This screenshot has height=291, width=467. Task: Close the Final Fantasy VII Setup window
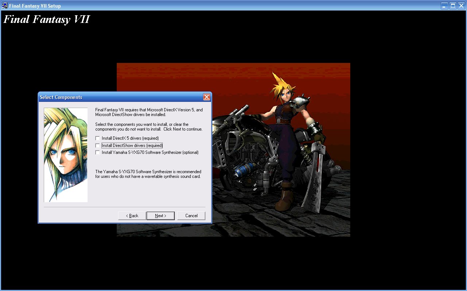[462, 5]
